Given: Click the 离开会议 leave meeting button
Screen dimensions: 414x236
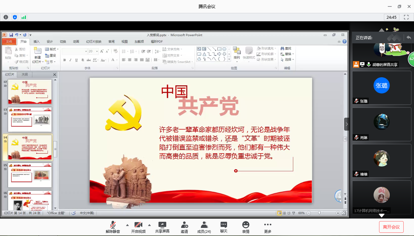Looking at the screenshot, I should (391, 227).
